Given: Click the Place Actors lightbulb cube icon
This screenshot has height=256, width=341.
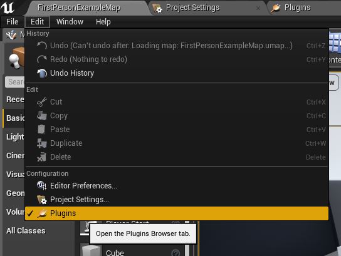Looking at the screenshot, I should 16,58.
